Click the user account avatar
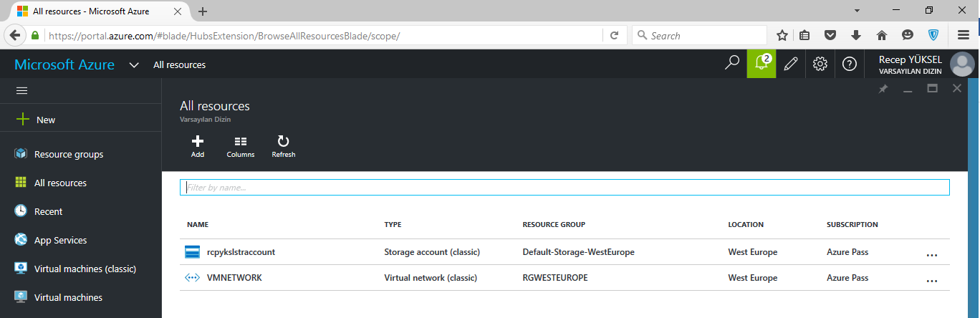Viewport: 980px width, 318px height. click(961, 64)
